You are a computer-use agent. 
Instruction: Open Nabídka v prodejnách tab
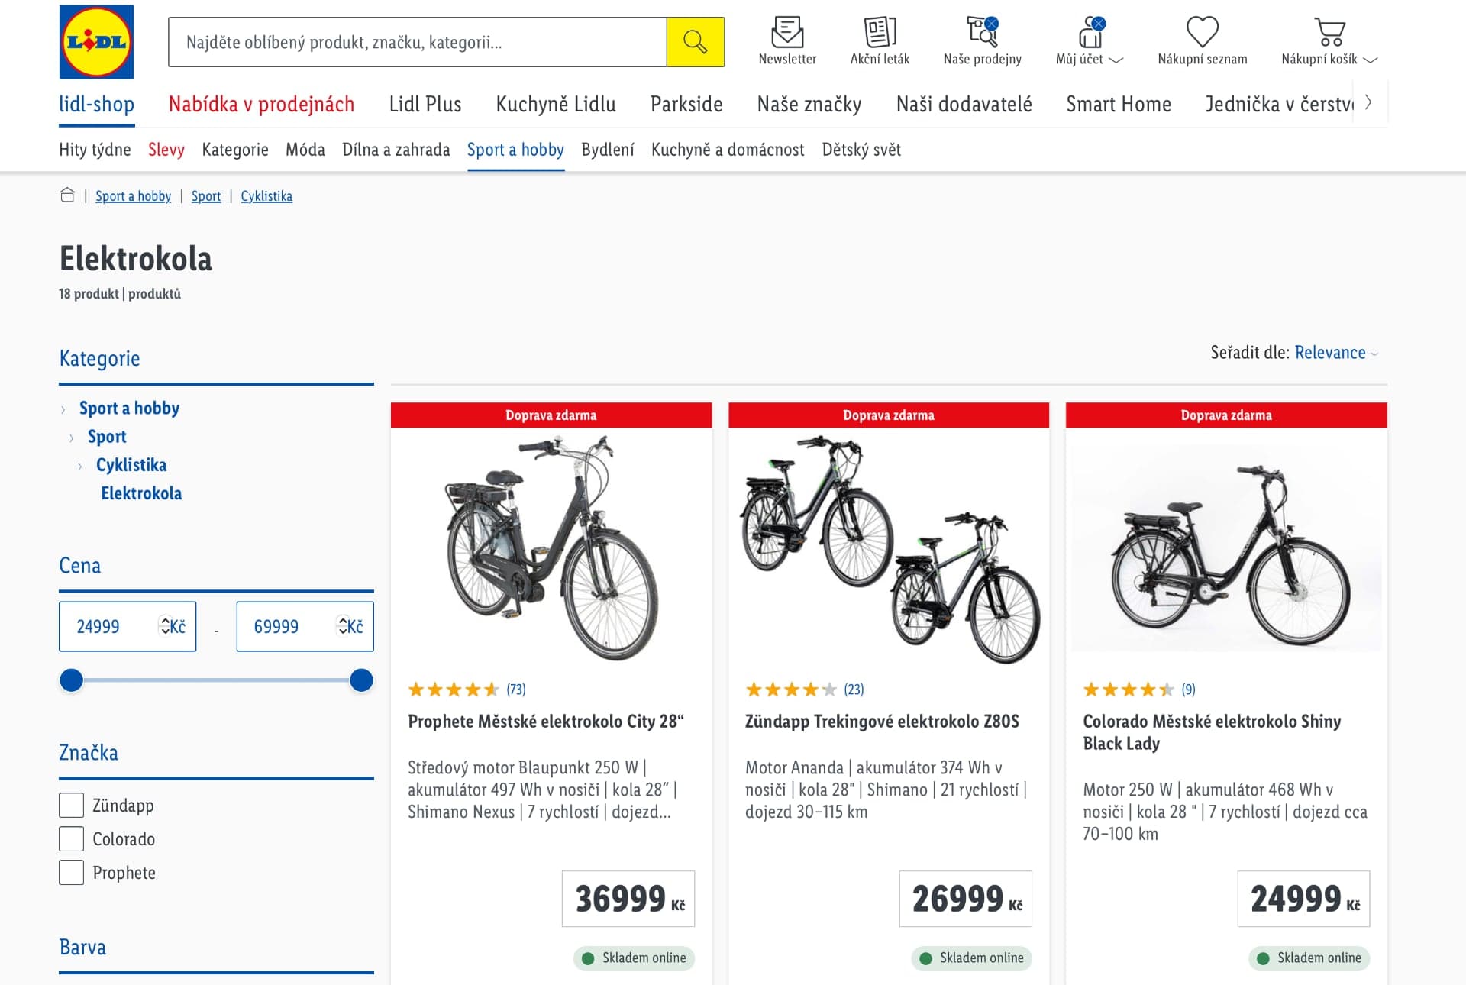point(261,104)
